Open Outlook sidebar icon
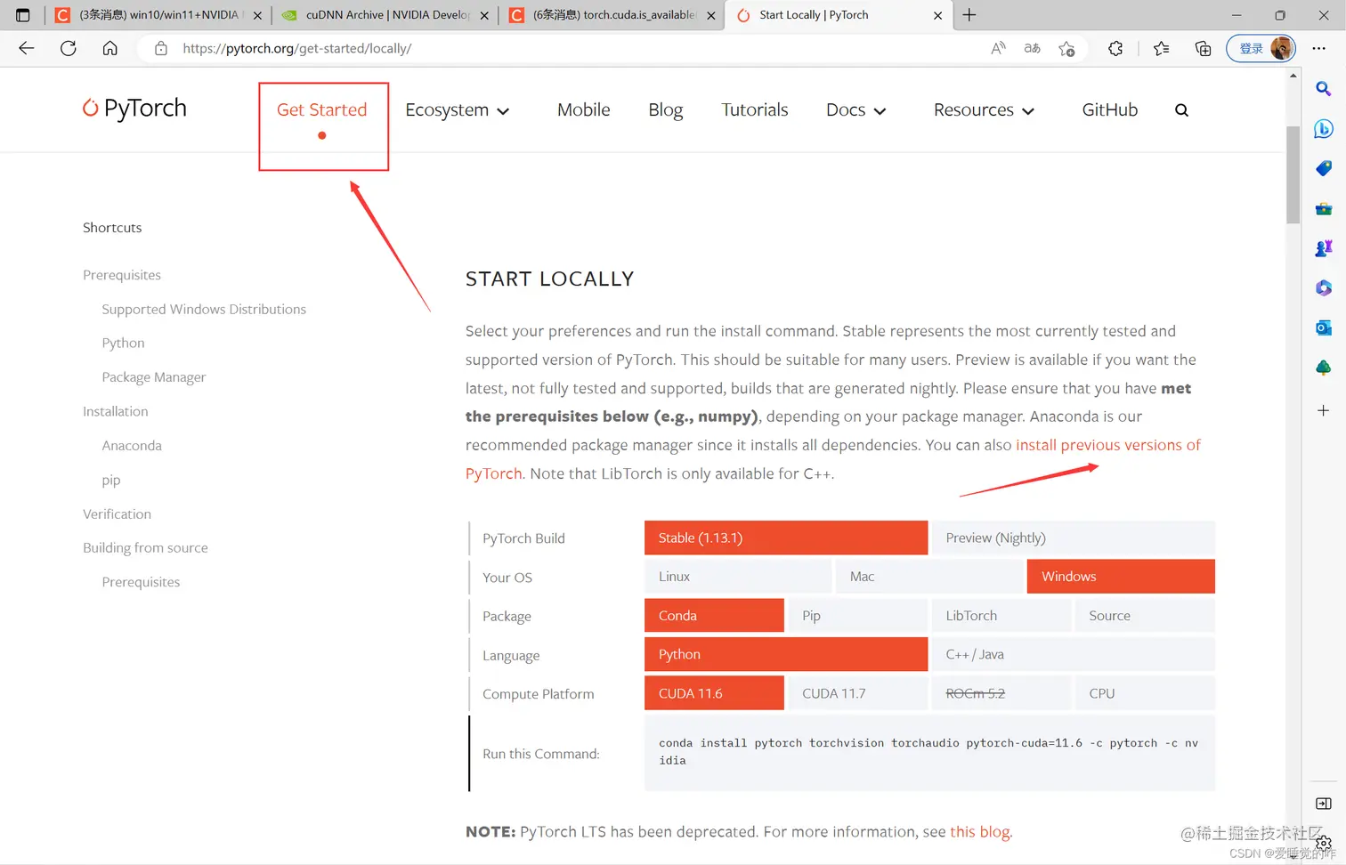This screenshot has height=865, width=1346. click(1324, 327)
